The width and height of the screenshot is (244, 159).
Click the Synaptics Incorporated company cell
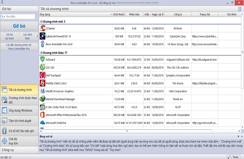[178, 75]
